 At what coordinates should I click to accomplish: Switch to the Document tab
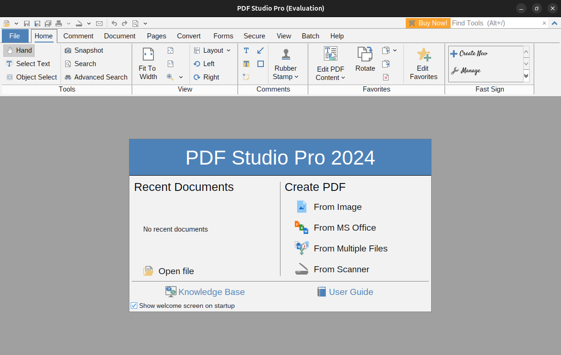(120, 36)
